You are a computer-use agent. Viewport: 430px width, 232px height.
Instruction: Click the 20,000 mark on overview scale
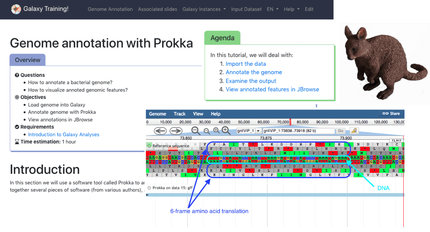pyautogui.click(x=185, y=122)
